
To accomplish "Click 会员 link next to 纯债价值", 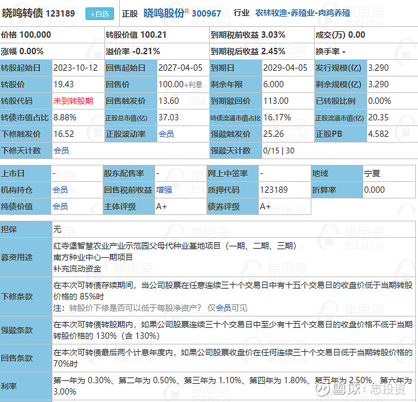I will pyautogui.click(x=60, y=206).
